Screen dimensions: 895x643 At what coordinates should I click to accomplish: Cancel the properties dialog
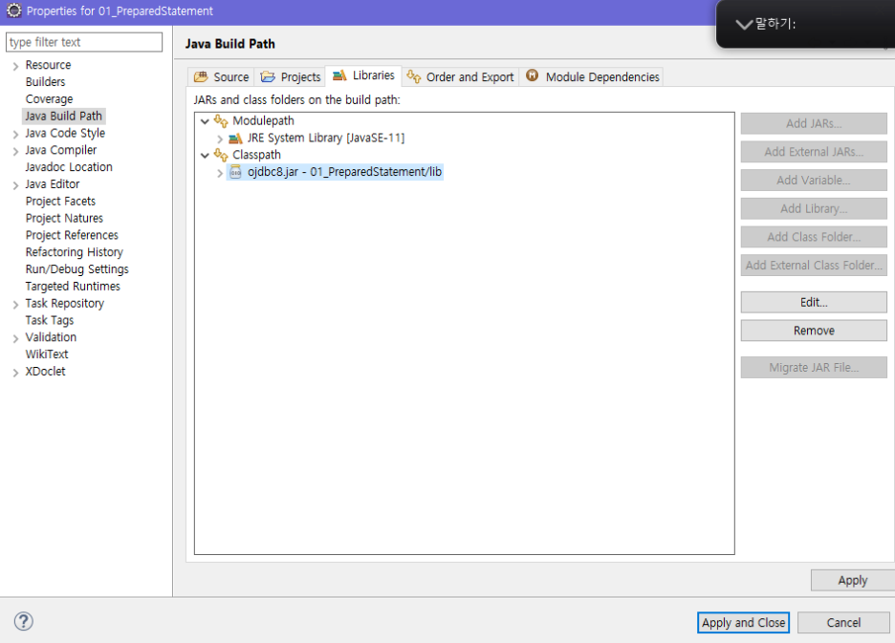pyautogui.click(x=843, y=623)
